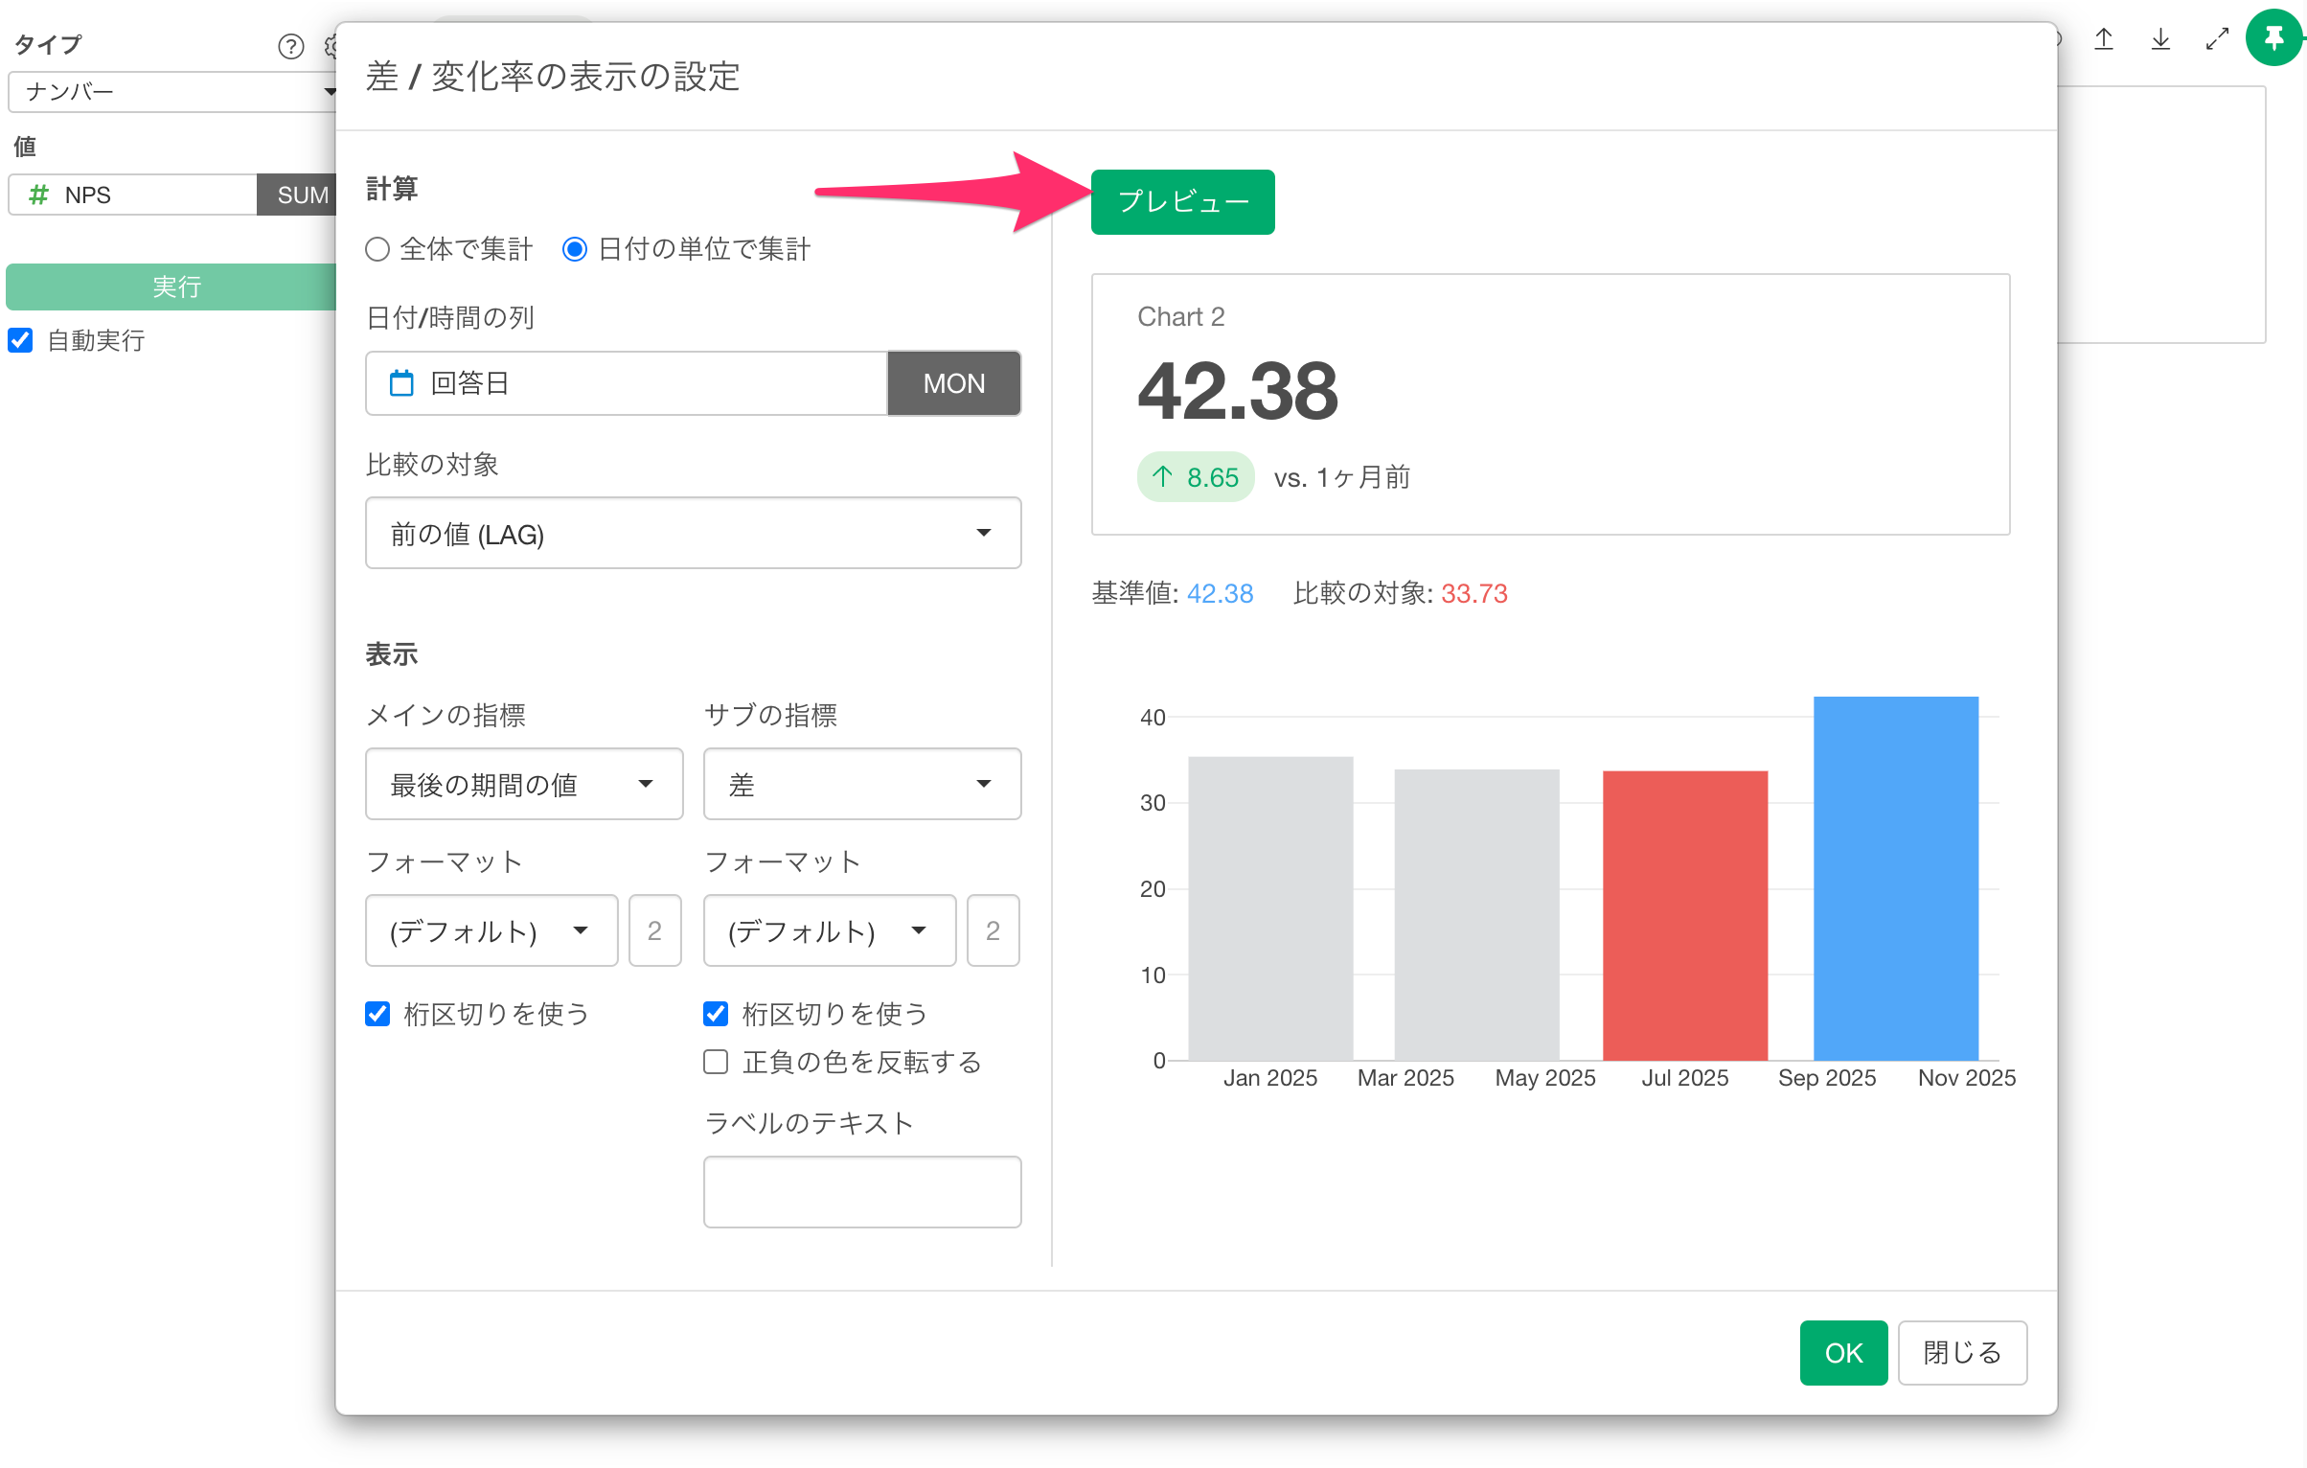The height and width of the screenshot is (1468, 2307).
Task: Uncheck the 自動実行 checkbox
Action: [21, 340]
